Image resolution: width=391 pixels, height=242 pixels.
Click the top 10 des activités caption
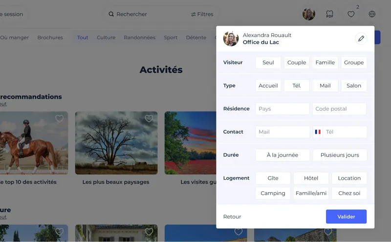point(28,182)
